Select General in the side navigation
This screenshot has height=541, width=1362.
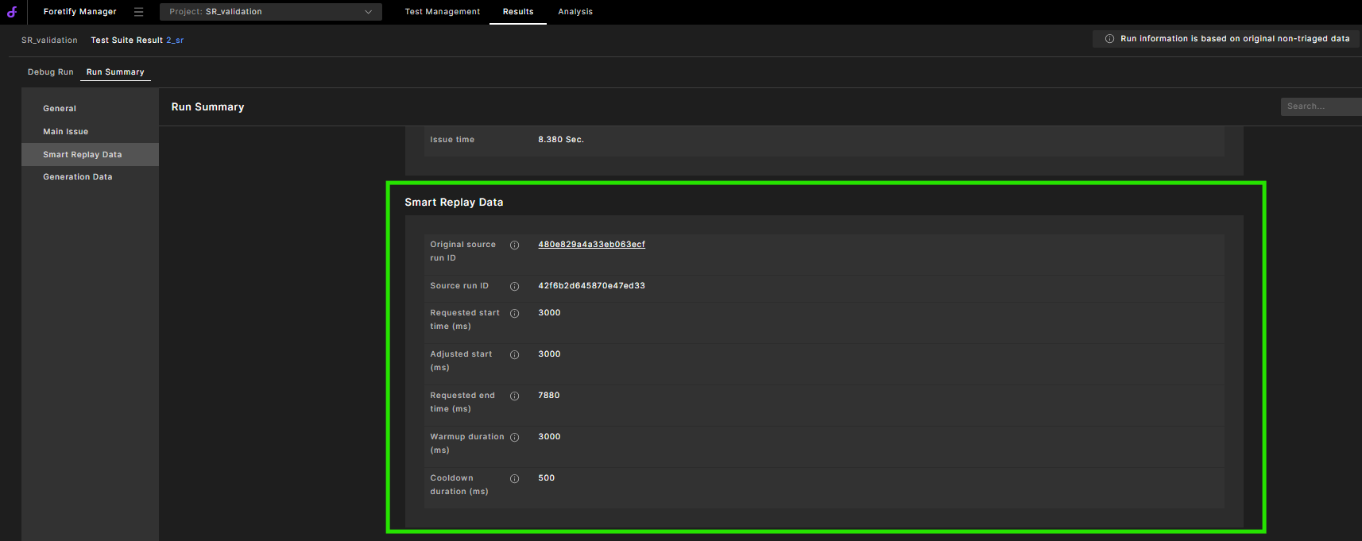coord(60,109)
